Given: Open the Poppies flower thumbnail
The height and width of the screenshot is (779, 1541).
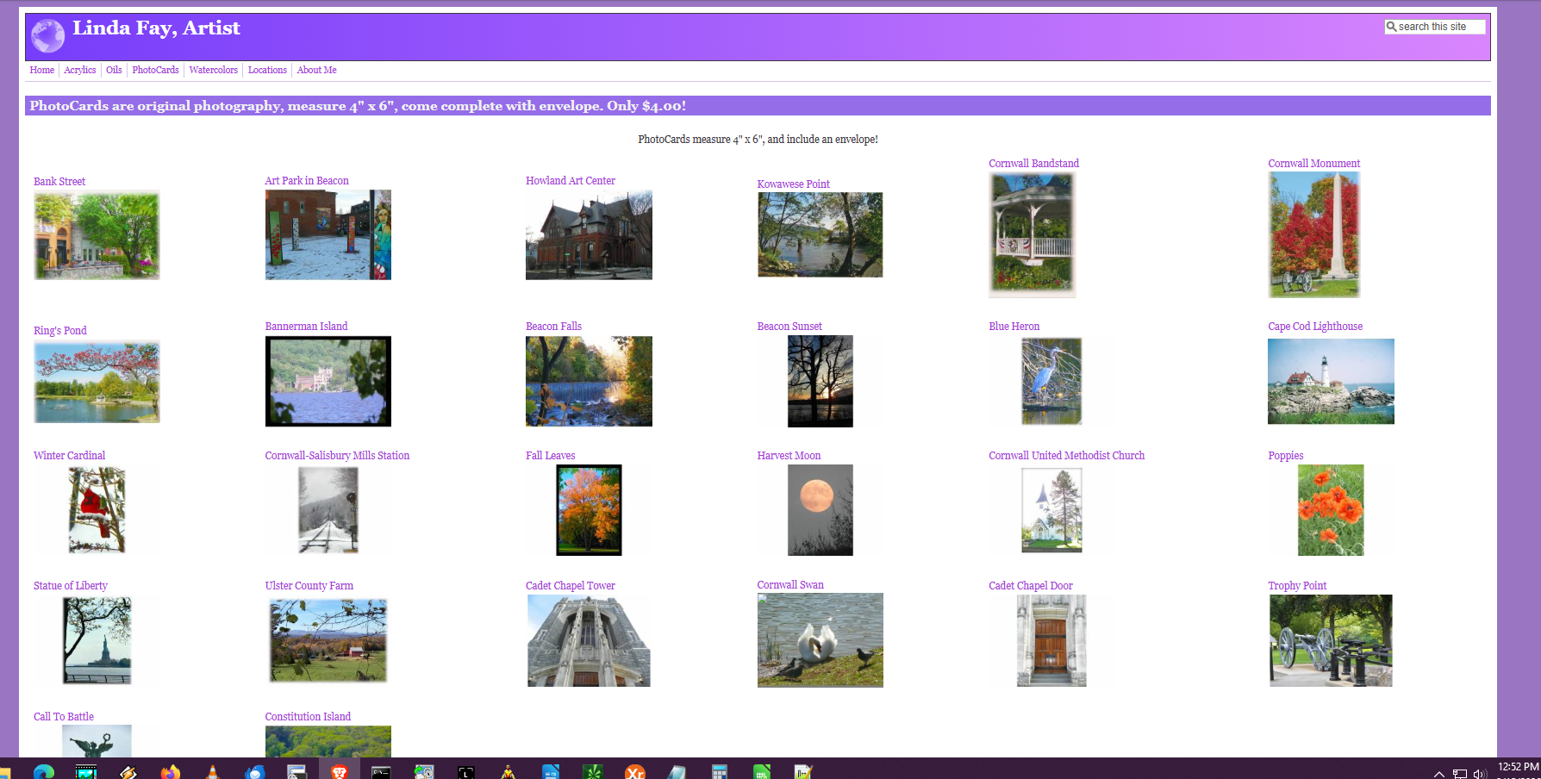Looking at the screenshot, I should click(x=1331, y=510).
